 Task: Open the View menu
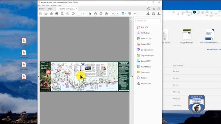tap(48, 6)
